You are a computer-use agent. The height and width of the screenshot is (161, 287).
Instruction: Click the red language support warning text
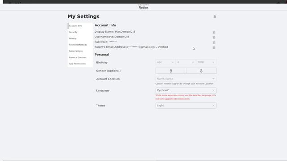coord(186,97)
